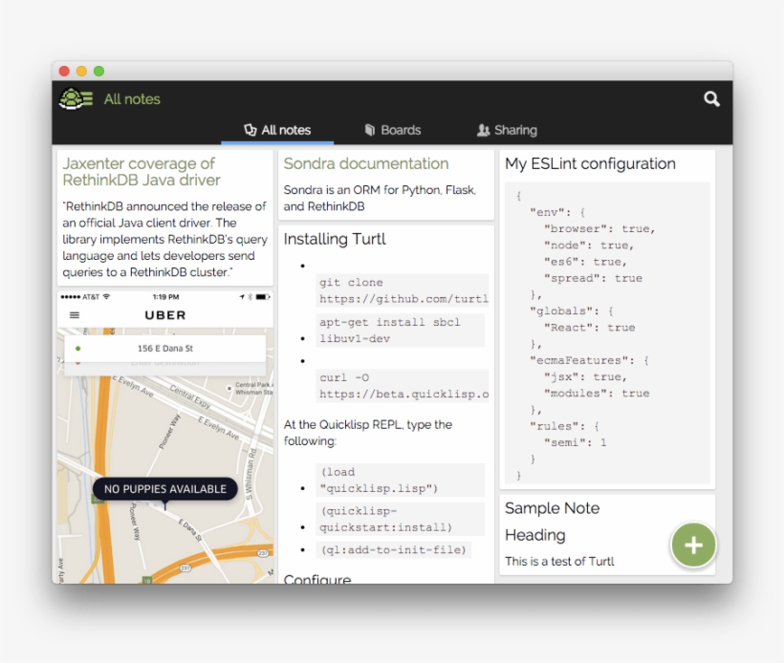Click the Heading text in Sample Note
This screenshot has width=784, height=663.
click(x=535, y=535)
